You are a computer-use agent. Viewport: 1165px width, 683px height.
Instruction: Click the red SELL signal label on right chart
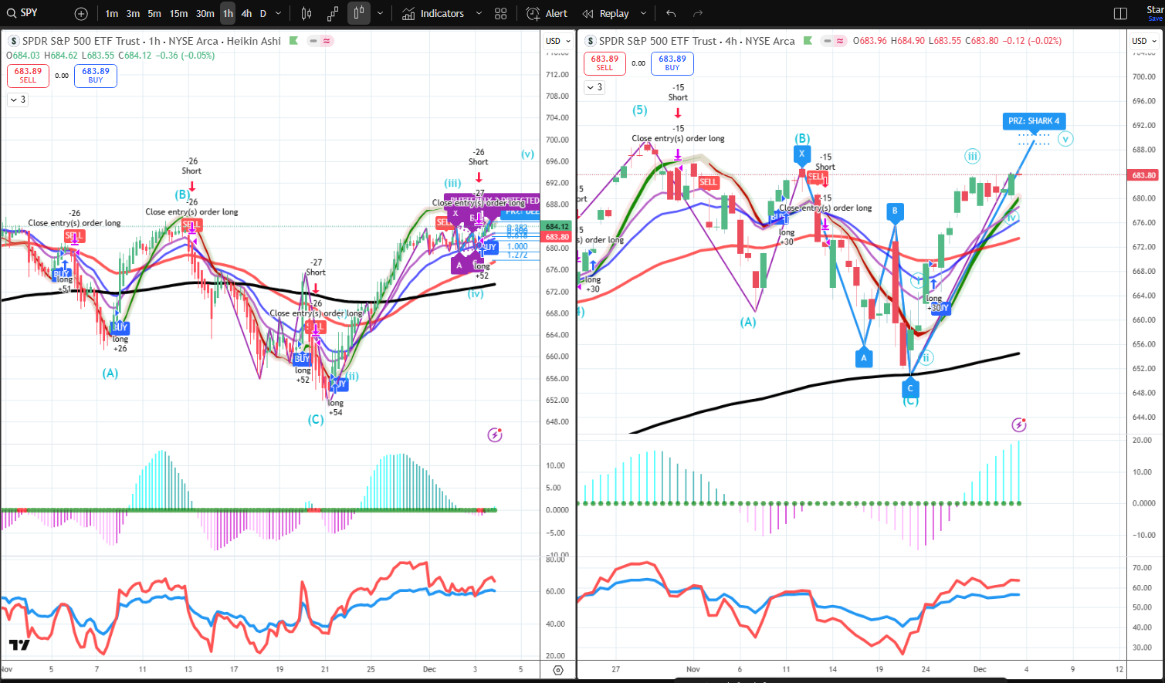click(x=708, y=182)
